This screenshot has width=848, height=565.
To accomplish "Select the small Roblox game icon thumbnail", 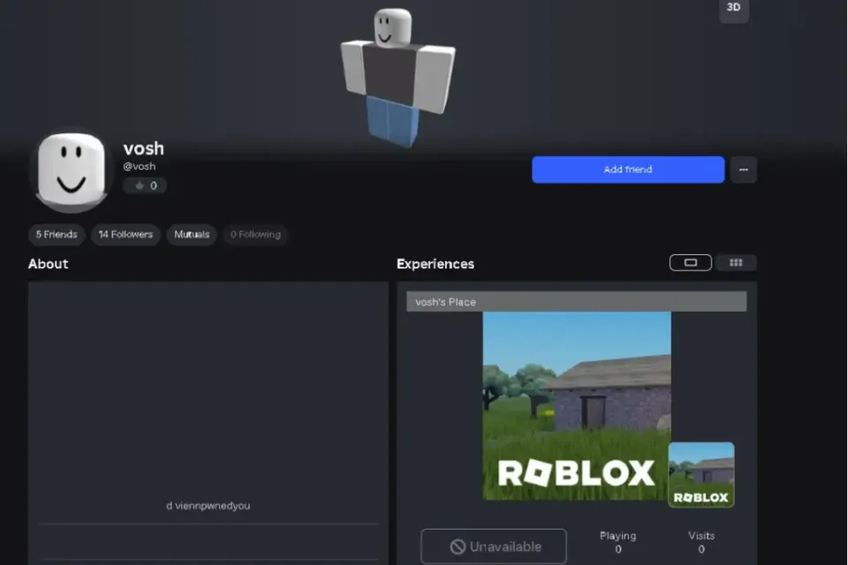I will coord(700,475).
